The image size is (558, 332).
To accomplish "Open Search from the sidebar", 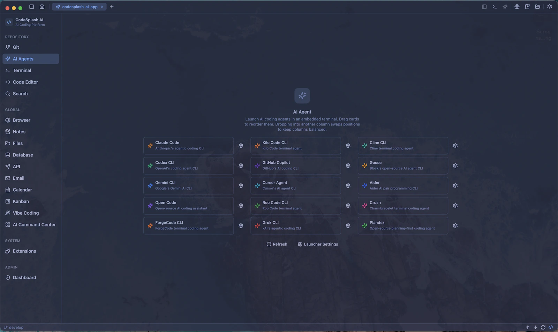I will pos(31,94).
